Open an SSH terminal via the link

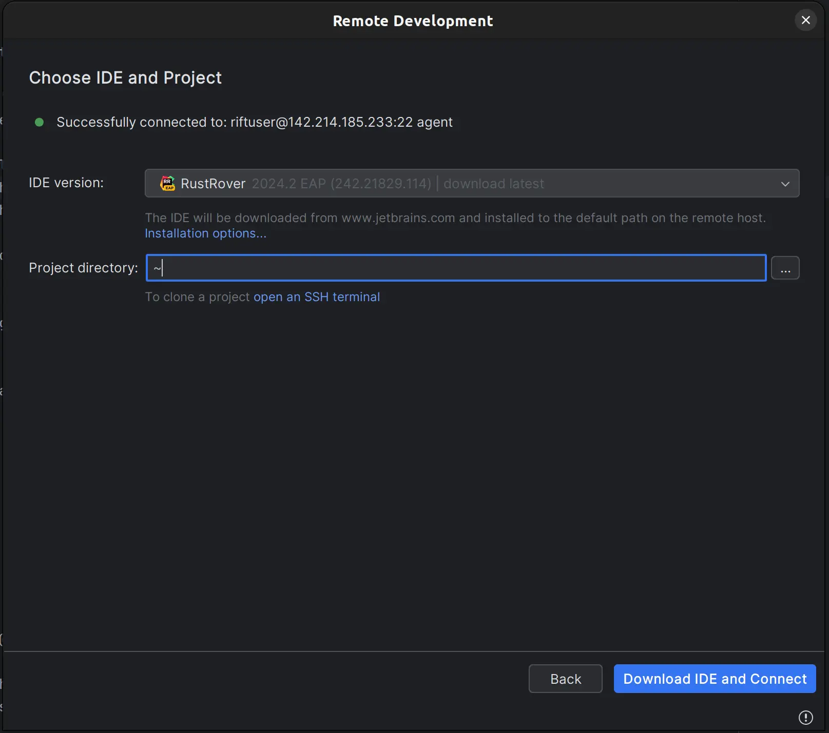click(316, 297)
